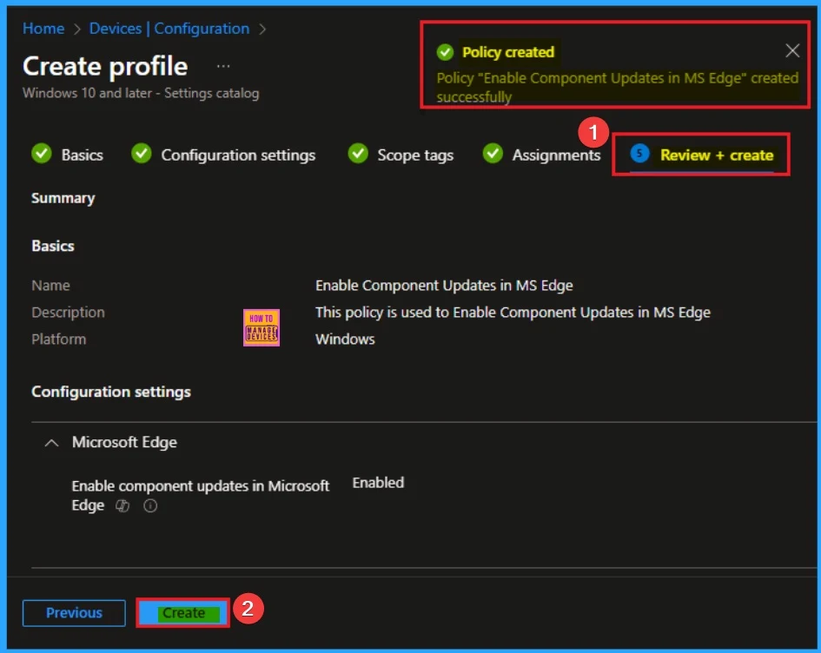Click the Configuration settings step checkmark icon
The image size is (821, 653).
point(141,154)
